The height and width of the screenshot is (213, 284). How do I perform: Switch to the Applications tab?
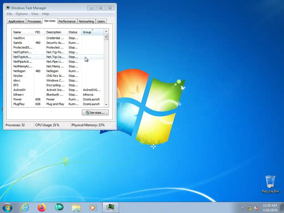[16, 21]
